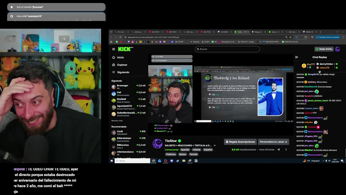Open the mail app icon on the taskbar
The height and width of the screenshot is (195, 346).
click(x=159, y=161)
